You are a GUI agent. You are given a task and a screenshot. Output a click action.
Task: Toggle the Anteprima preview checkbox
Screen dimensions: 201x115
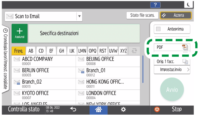coord(158,29)
